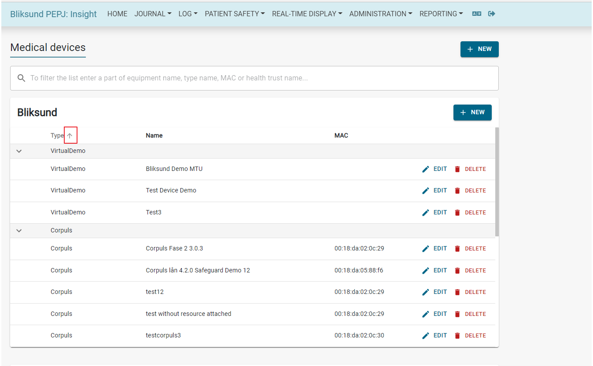The width and height of the screenshot is (593, 366).
Task: Open the REPORTING dropdown menu
Action: 441,14
